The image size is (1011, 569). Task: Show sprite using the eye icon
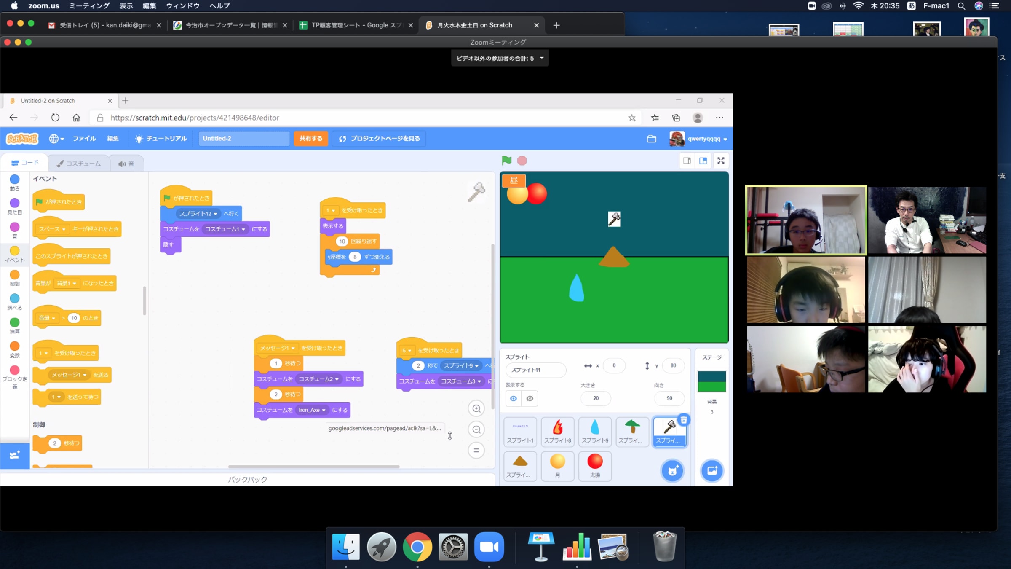pos(514,398)
